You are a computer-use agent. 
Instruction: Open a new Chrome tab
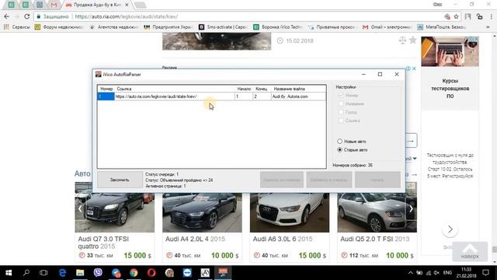tap(140, 5)
